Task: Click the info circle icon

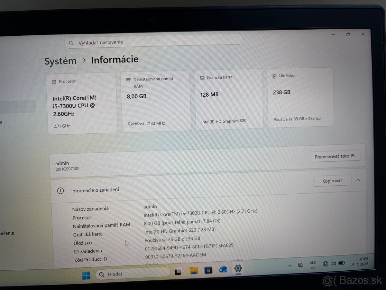Action: [x=60, y=190]
